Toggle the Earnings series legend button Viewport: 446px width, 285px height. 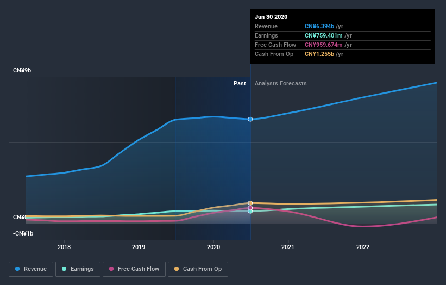(78, 269)
